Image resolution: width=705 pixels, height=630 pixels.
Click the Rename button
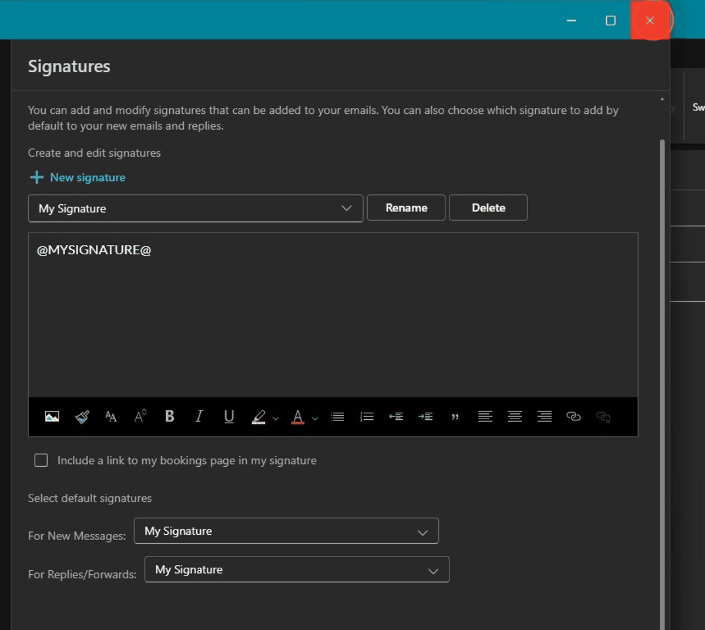tap(406, 208)
